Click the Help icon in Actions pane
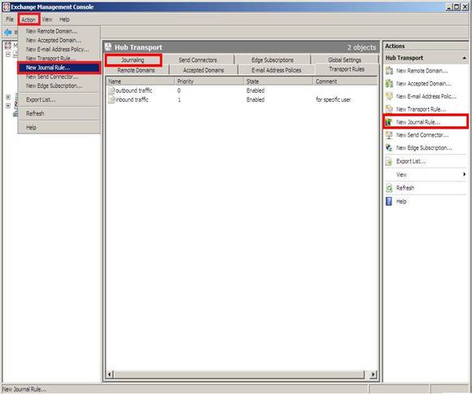 click(x=389, y=201)
